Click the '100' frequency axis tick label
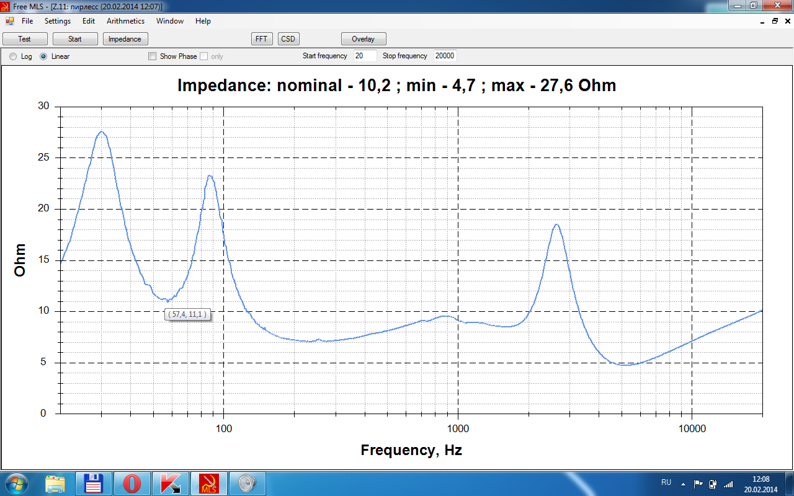This screenshot has width=794, height=496. tap(223, 428)
